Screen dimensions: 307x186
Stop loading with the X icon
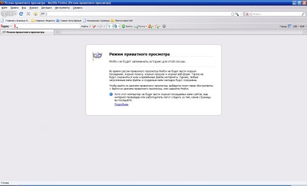28,14
